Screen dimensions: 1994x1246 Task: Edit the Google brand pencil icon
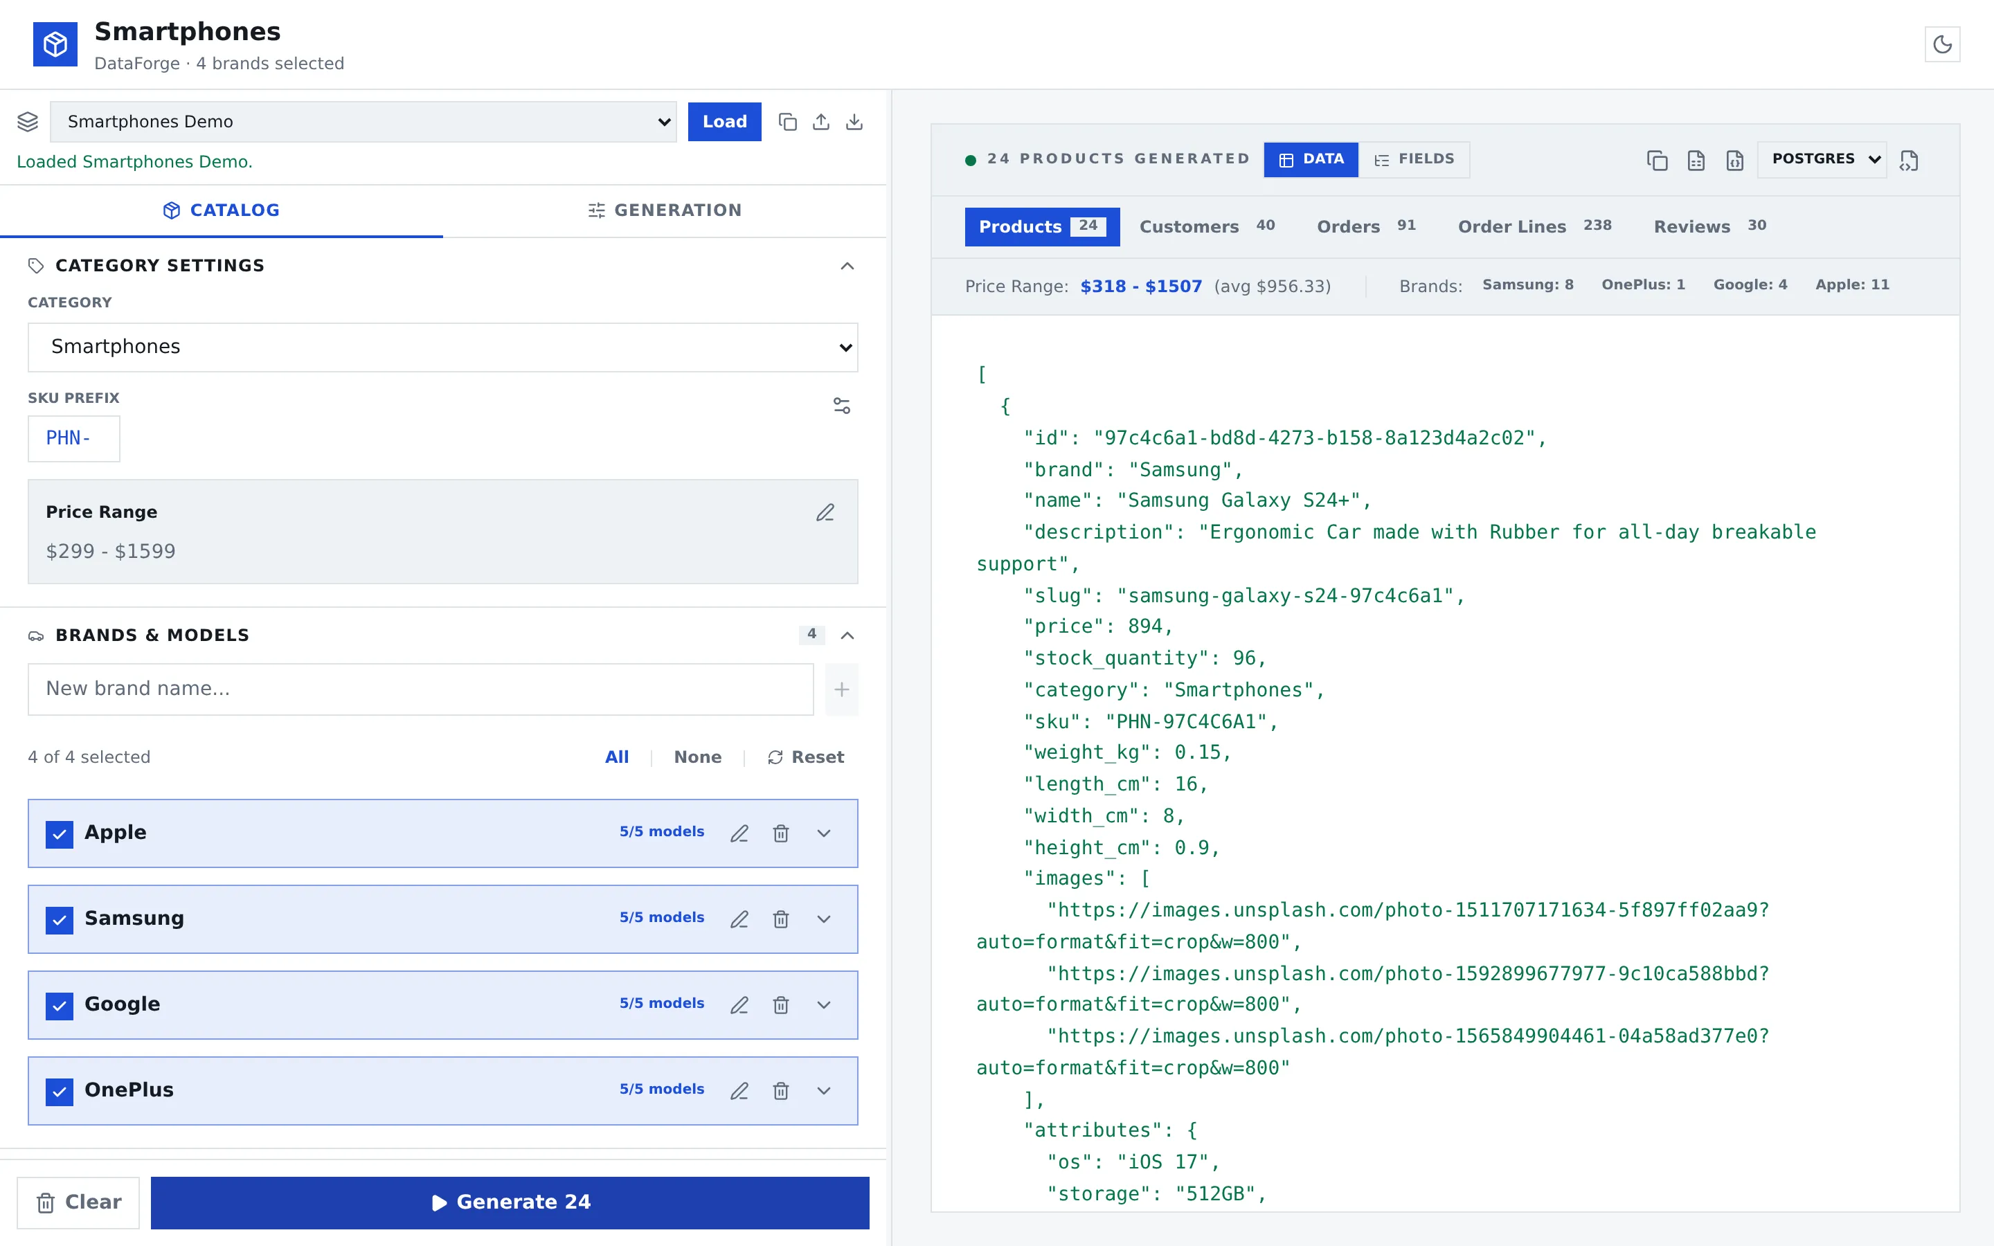coord(739,1004)
